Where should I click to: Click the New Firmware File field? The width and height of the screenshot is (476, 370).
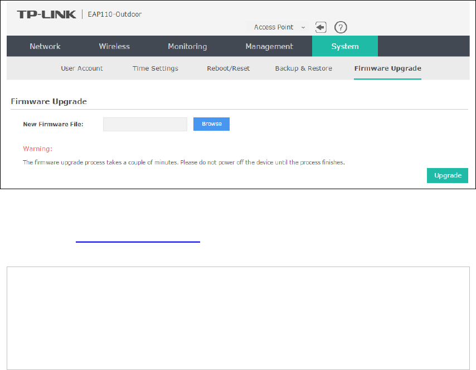coord(145,124)
